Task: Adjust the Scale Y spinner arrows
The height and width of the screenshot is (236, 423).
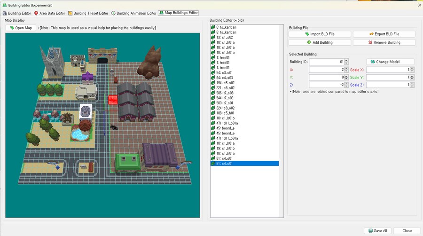Action: point(412,77)
